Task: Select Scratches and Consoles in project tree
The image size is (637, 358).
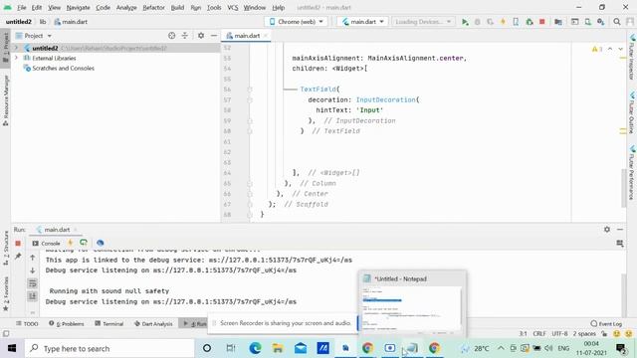Action: 60,69
